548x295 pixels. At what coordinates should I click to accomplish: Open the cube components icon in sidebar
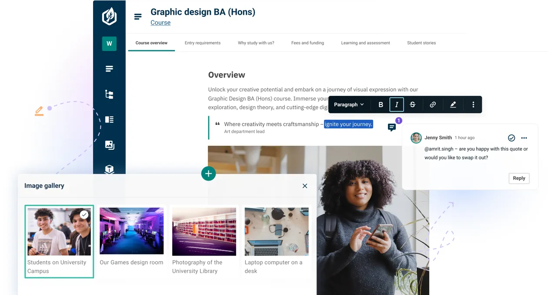click(109, 169)
